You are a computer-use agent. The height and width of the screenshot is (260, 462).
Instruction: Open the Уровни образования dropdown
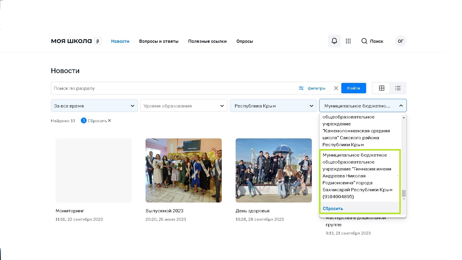coord(184,106)
